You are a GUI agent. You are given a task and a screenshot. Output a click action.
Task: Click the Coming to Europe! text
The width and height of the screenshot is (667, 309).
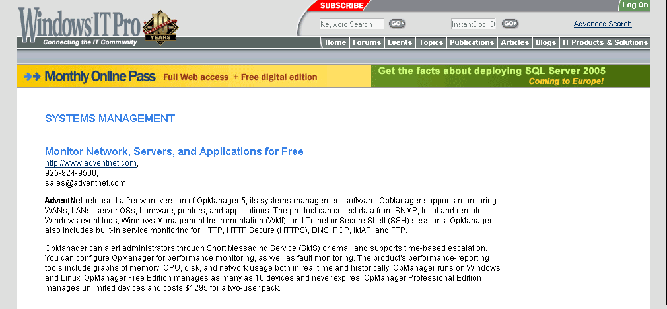pos(566,81)
